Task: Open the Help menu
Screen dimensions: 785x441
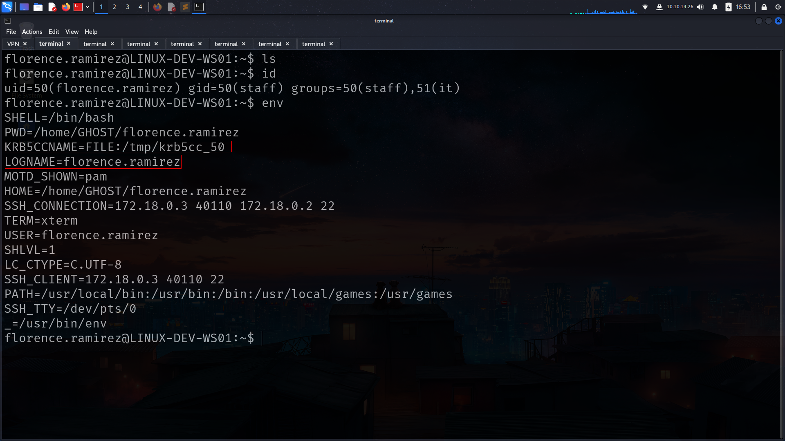Action: [91, 32]
